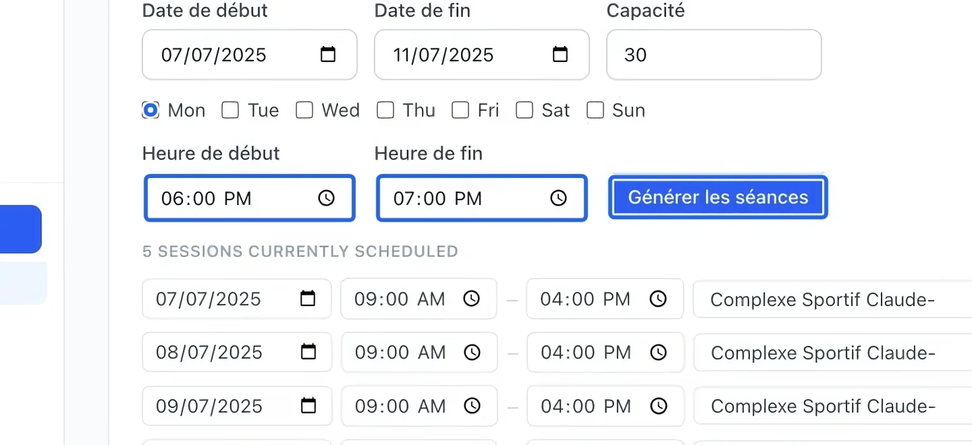Click the Heure de début field 06:00 PM
972x445 pixels.
point(250,198)
